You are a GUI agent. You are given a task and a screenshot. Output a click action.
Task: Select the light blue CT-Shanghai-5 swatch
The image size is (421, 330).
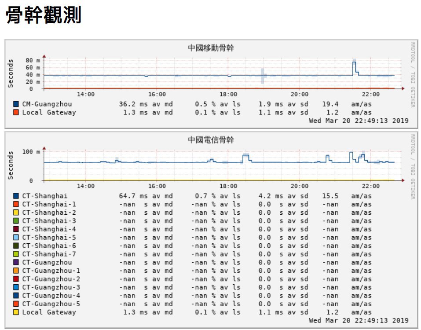pos(16,238)
